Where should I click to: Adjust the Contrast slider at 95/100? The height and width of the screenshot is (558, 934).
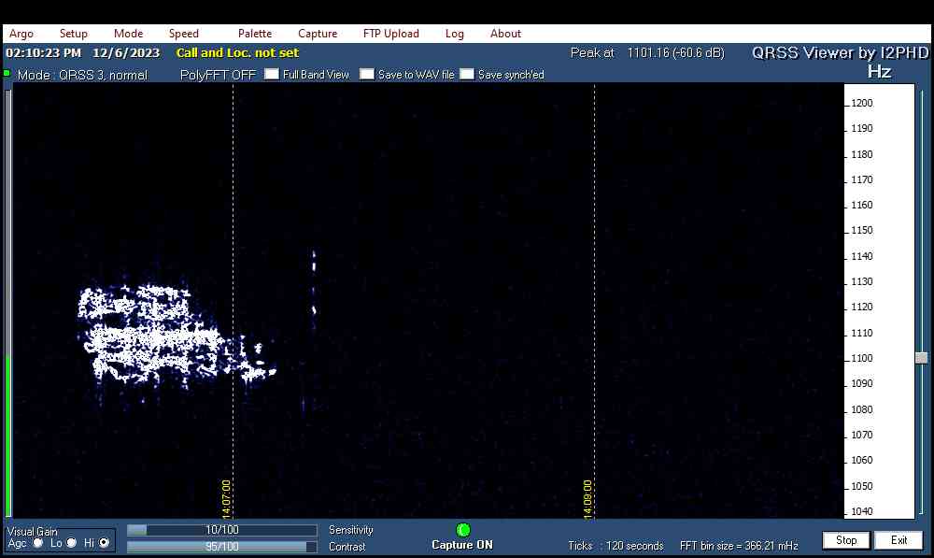pyautogui.click(x=221, y=546)
